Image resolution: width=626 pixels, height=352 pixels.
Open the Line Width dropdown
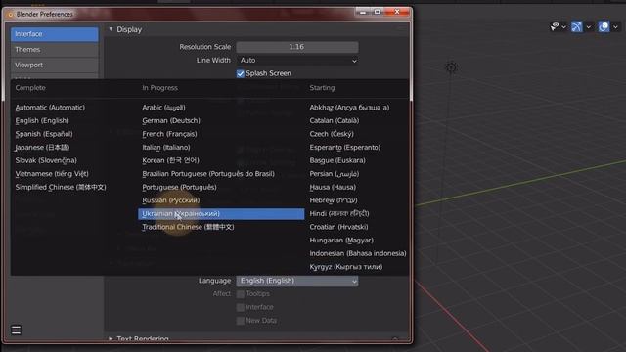coord(297,61)
